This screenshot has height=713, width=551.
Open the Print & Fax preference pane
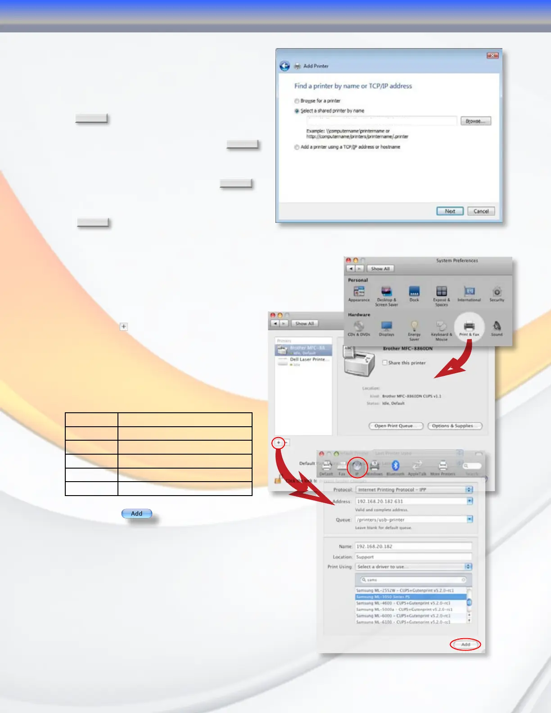coord(469,329)
